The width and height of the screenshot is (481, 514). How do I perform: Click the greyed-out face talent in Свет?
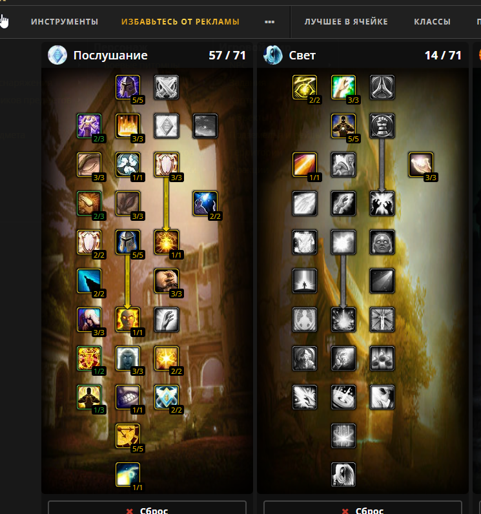(382, 242)
